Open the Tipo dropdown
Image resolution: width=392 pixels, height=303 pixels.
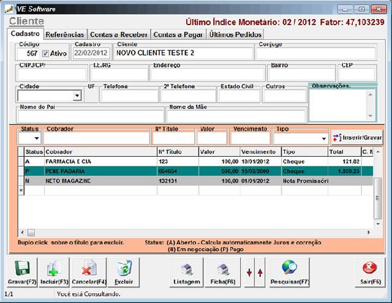coord(324,138)
